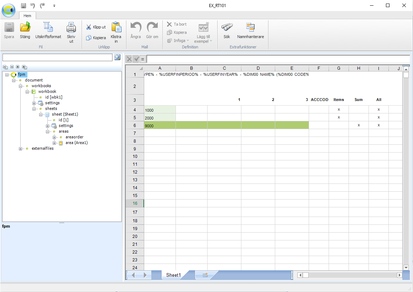
Task: Select the id [1] tree item
Action: coord(63,120)
